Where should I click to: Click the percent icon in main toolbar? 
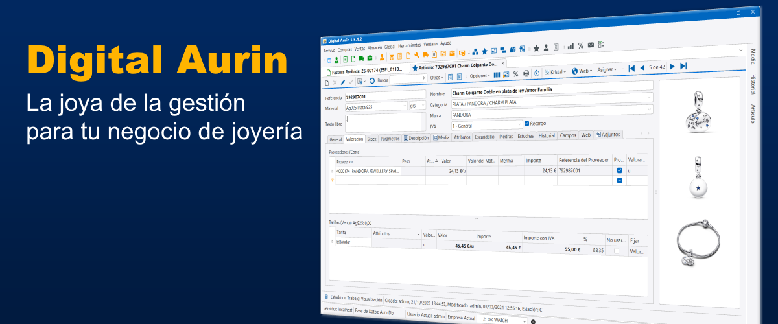tap(581, 45)
